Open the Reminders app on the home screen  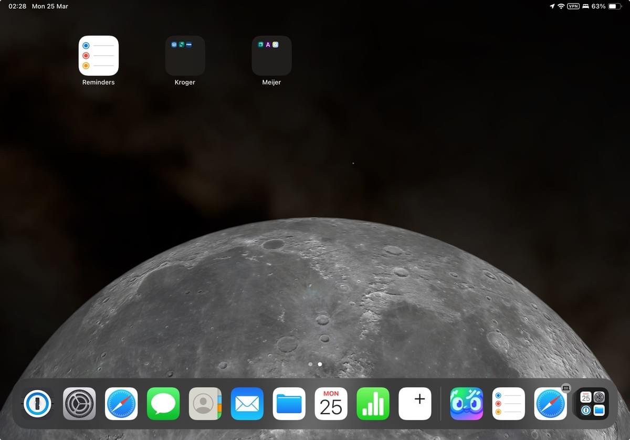coord(99,56)
